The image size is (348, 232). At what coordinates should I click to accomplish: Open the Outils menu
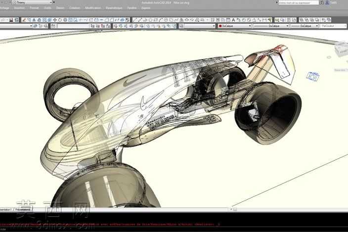coord(47,8)
